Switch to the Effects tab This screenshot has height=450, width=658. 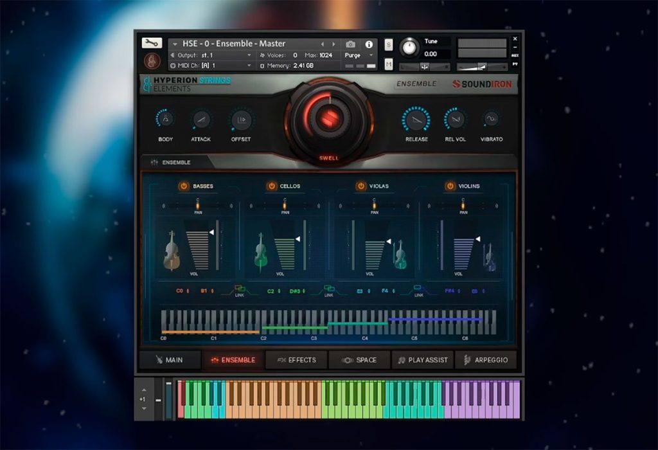pyautogui.click(x=296, y=360)
